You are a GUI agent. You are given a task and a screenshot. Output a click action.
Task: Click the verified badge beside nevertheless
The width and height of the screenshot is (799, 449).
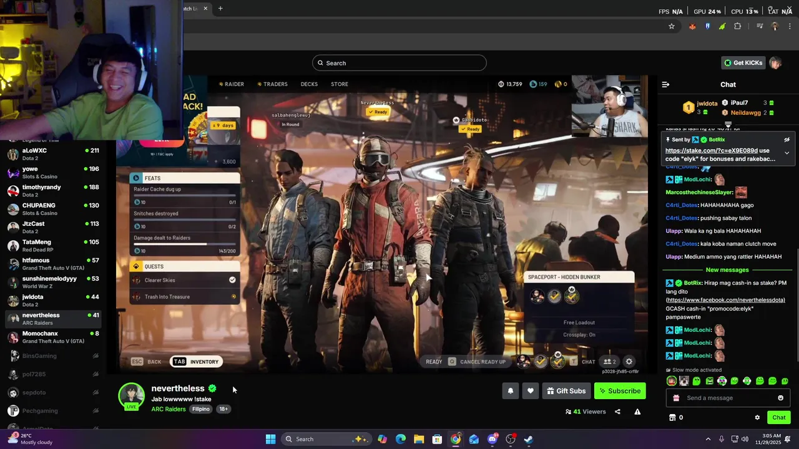212,389
